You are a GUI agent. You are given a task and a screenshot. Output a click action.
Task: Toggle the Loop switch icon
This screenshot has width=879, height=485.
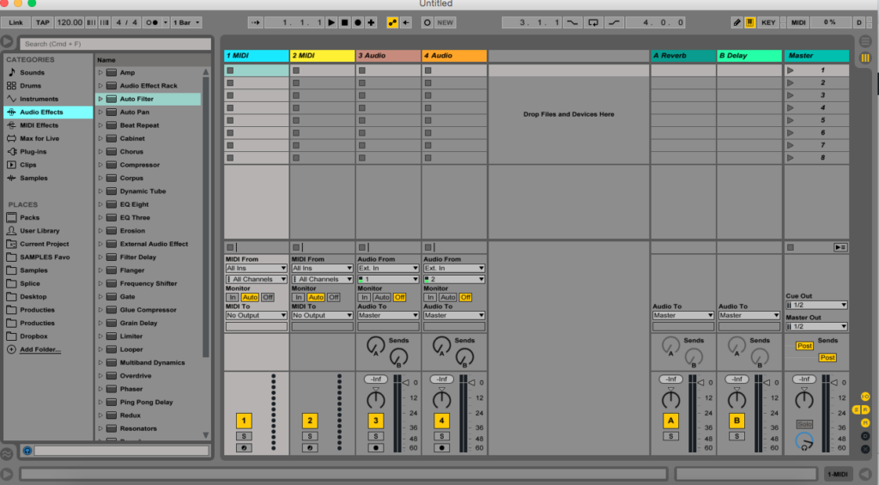point(593,22)
